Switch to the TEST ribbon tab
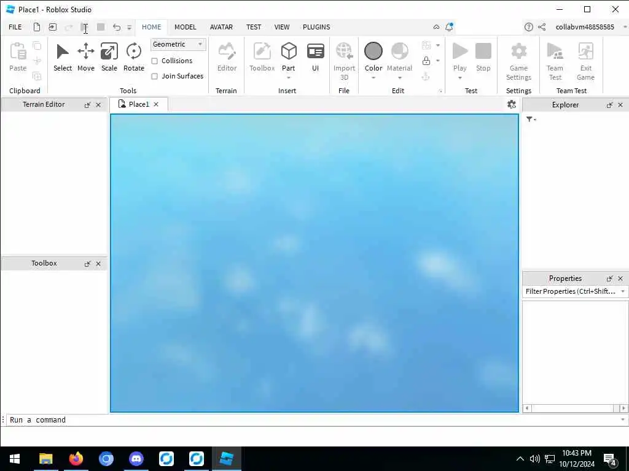Image resolution: width=629 pixels, height=471 pixels. (254, 27)
